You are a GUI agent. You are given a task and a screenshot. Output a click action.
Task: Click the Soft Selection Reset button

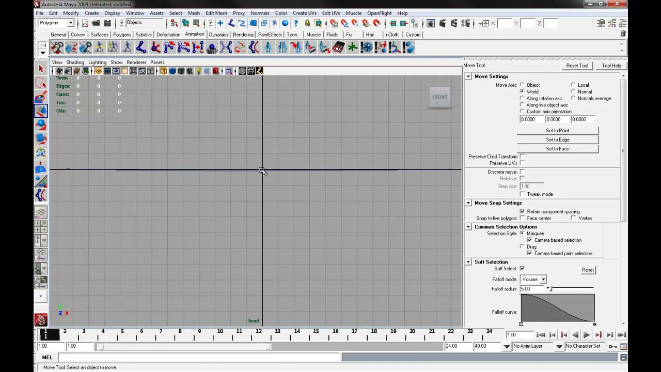pos(588,270)
